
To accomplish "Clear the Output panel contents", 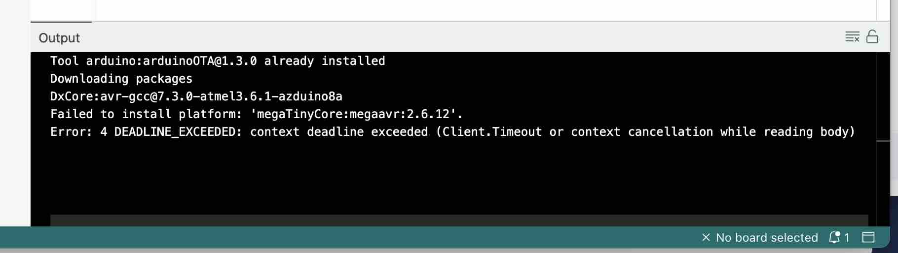I will 852,37.
